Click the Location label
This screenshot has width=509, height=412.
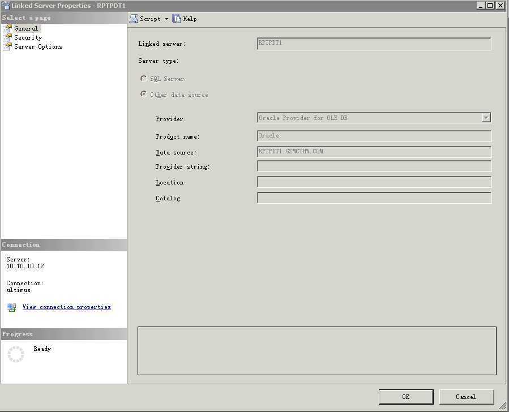[x=169, y=182]
